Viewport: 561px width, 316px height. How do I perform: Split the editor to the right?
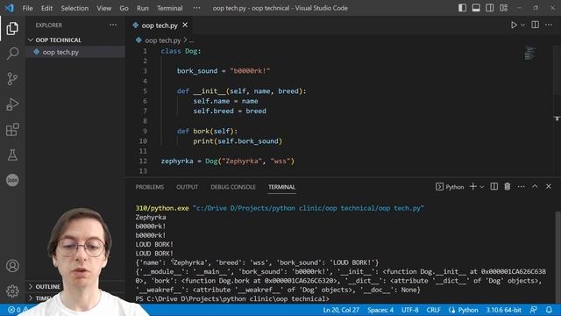click(536, 25)
